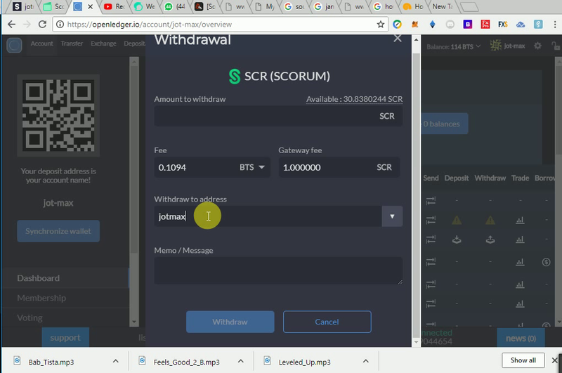Toggle the wallet lock icon

[x=556, y=46]
